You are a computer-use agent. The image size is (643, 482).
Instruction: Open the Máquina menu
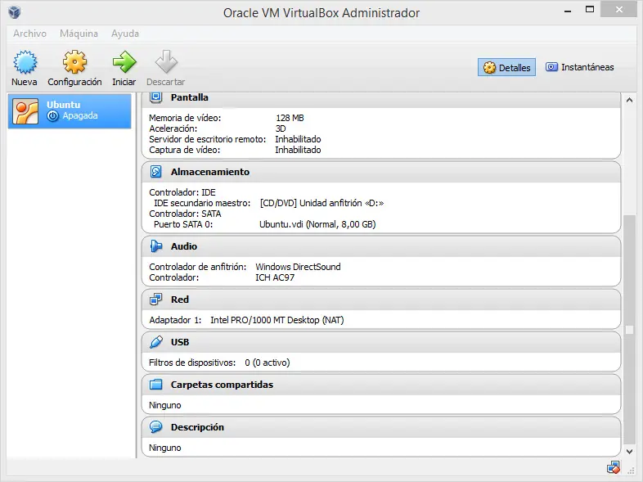pyautogui.click(x=79, y=34)
